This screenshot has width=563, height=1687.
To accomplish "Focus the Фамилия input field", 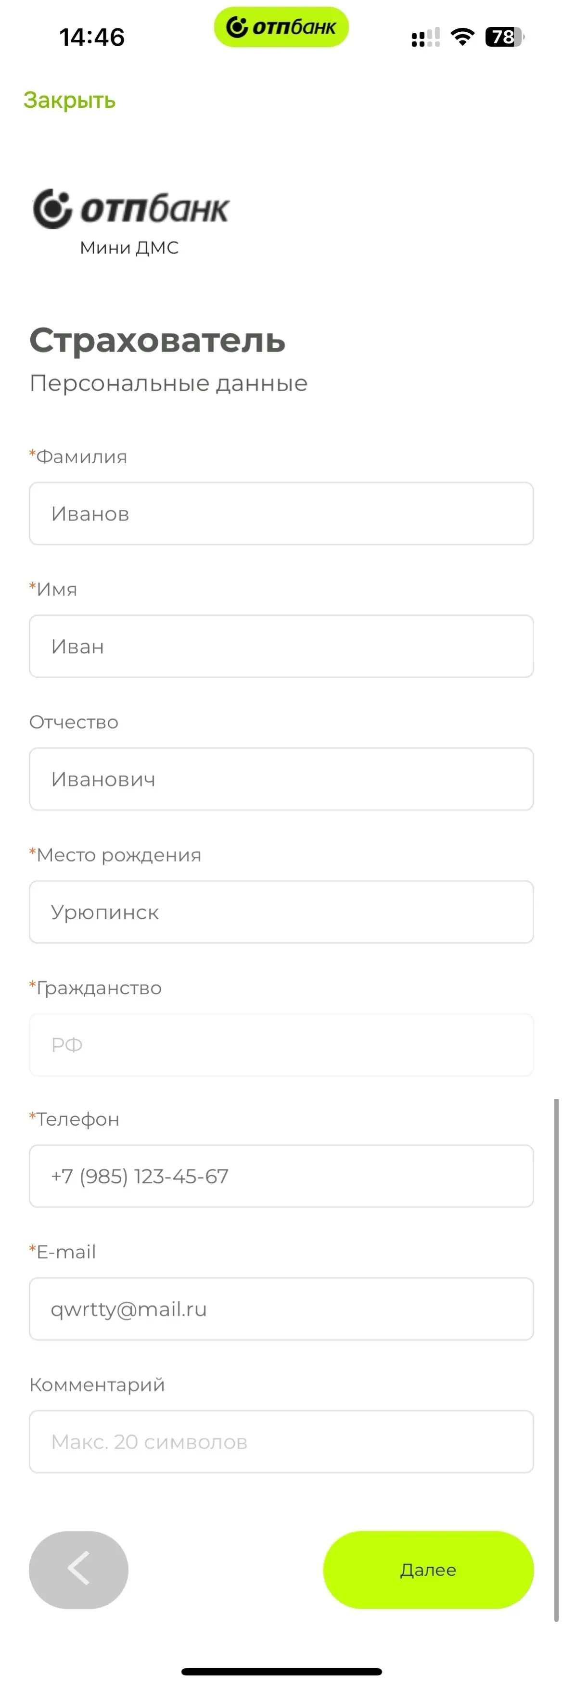I will [281, 513].
